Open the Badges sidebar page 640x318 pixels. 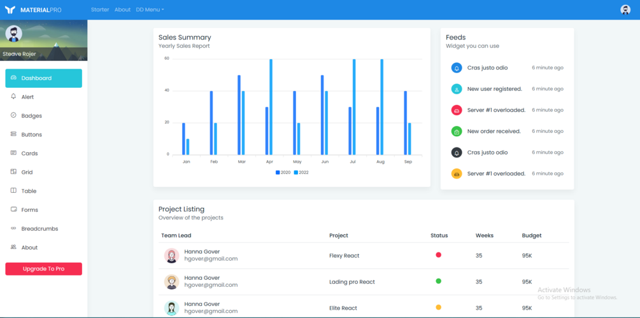(x=44, y=116)
